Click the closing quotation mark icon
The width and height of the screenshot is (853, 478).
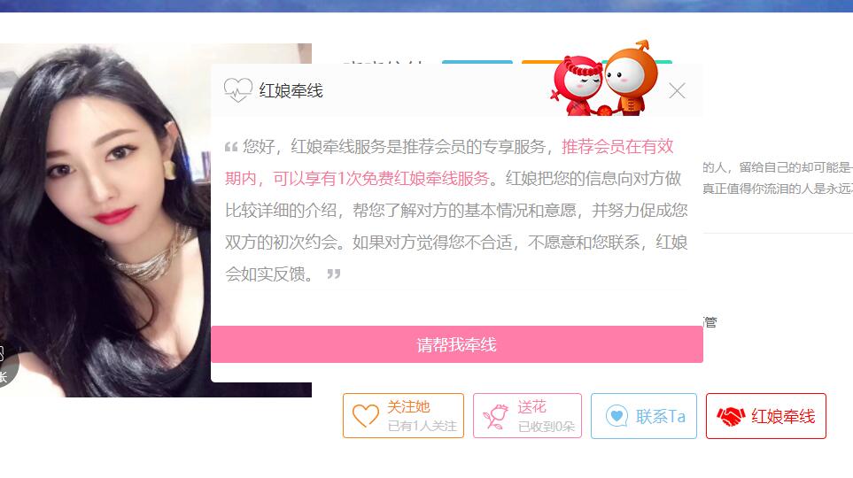(x=333, y=274)
